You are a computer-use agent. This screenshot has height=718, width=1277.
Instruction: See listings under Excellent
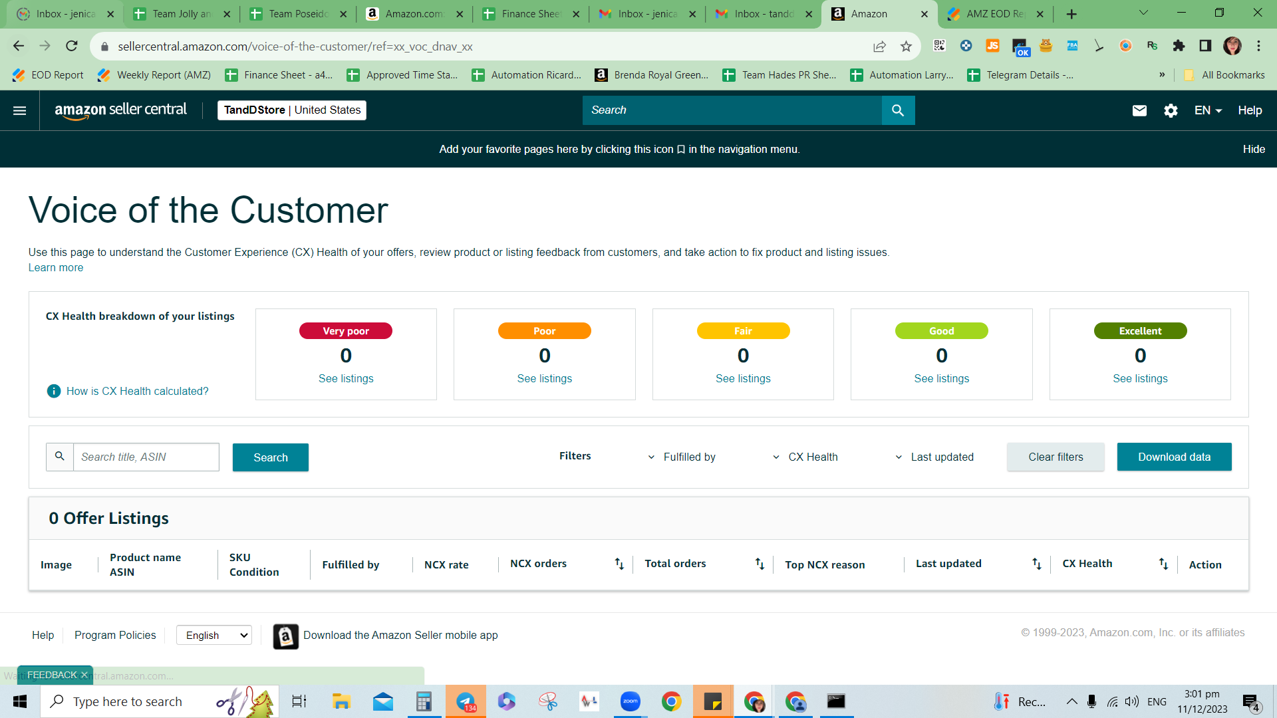click(x=1140, y=378)
